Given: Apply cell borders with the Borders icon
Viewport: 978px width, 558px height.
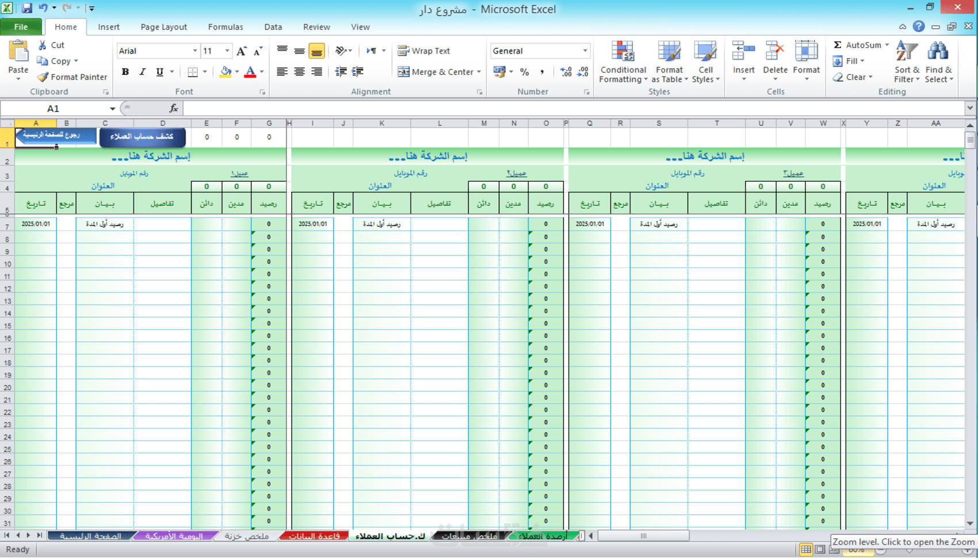Looking at the screenshot, I should point(193,72).
